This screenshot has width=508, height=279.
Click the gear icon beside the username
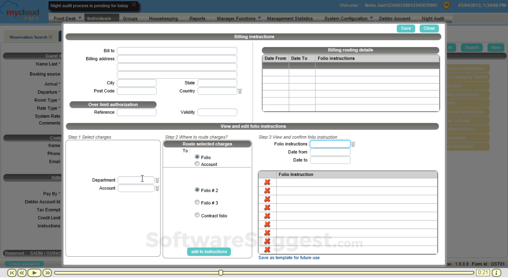coord(446,6)
